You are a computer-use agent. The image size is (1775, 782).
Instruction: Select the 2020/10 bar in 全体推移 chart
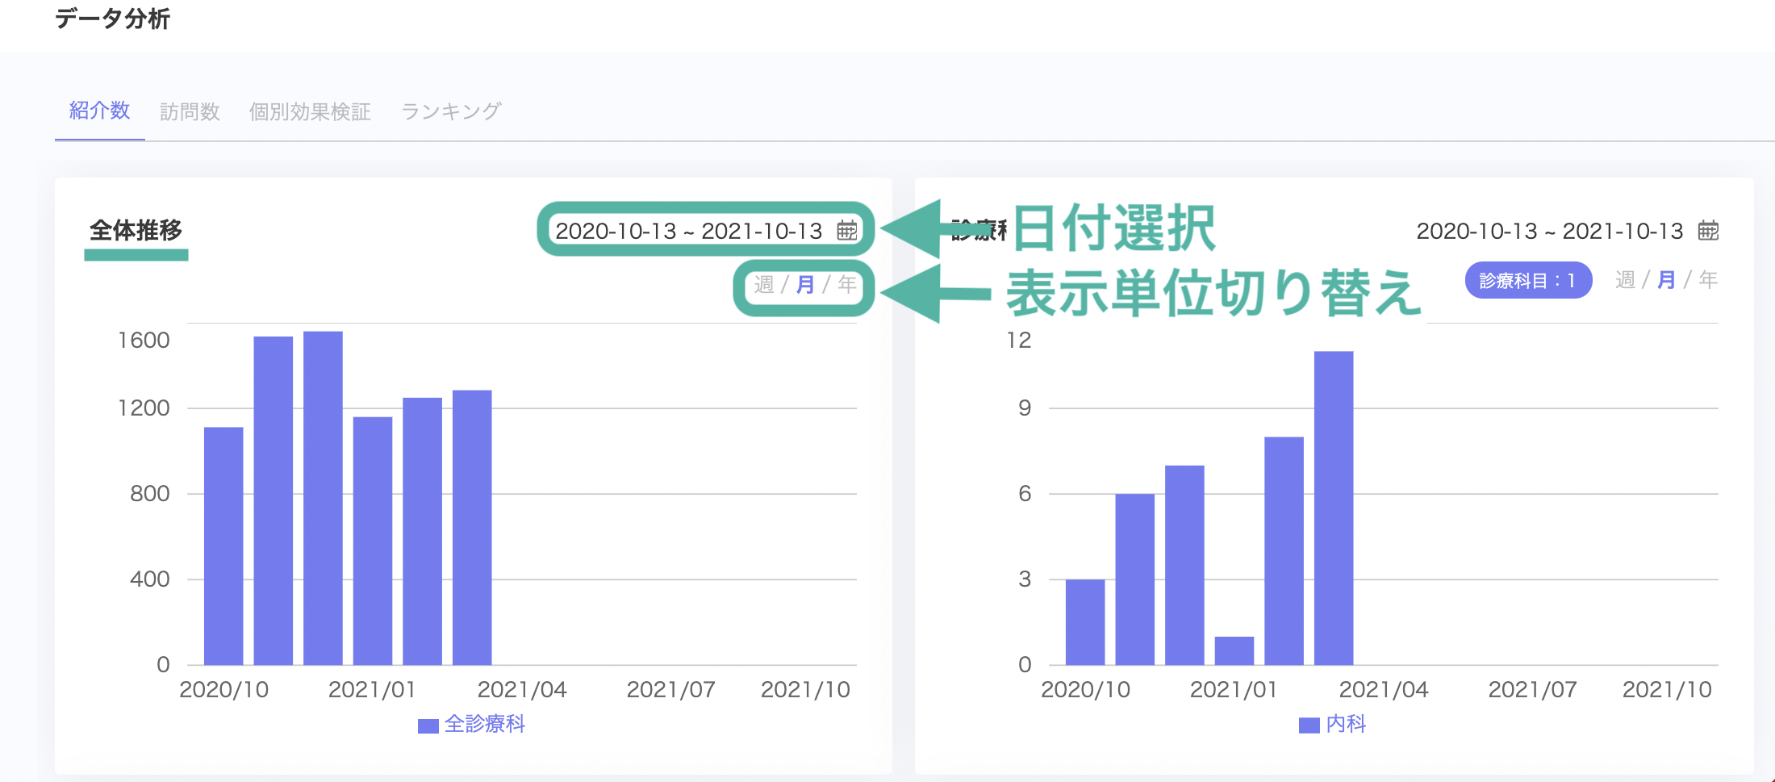pos(223,546)
